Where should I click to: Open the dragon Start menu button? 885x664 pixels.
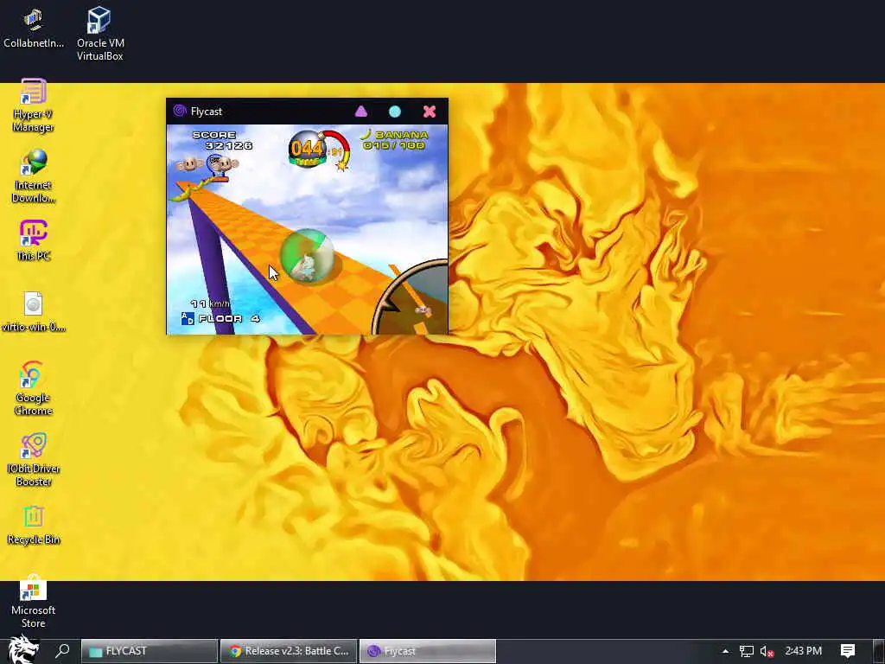(22, 650)
